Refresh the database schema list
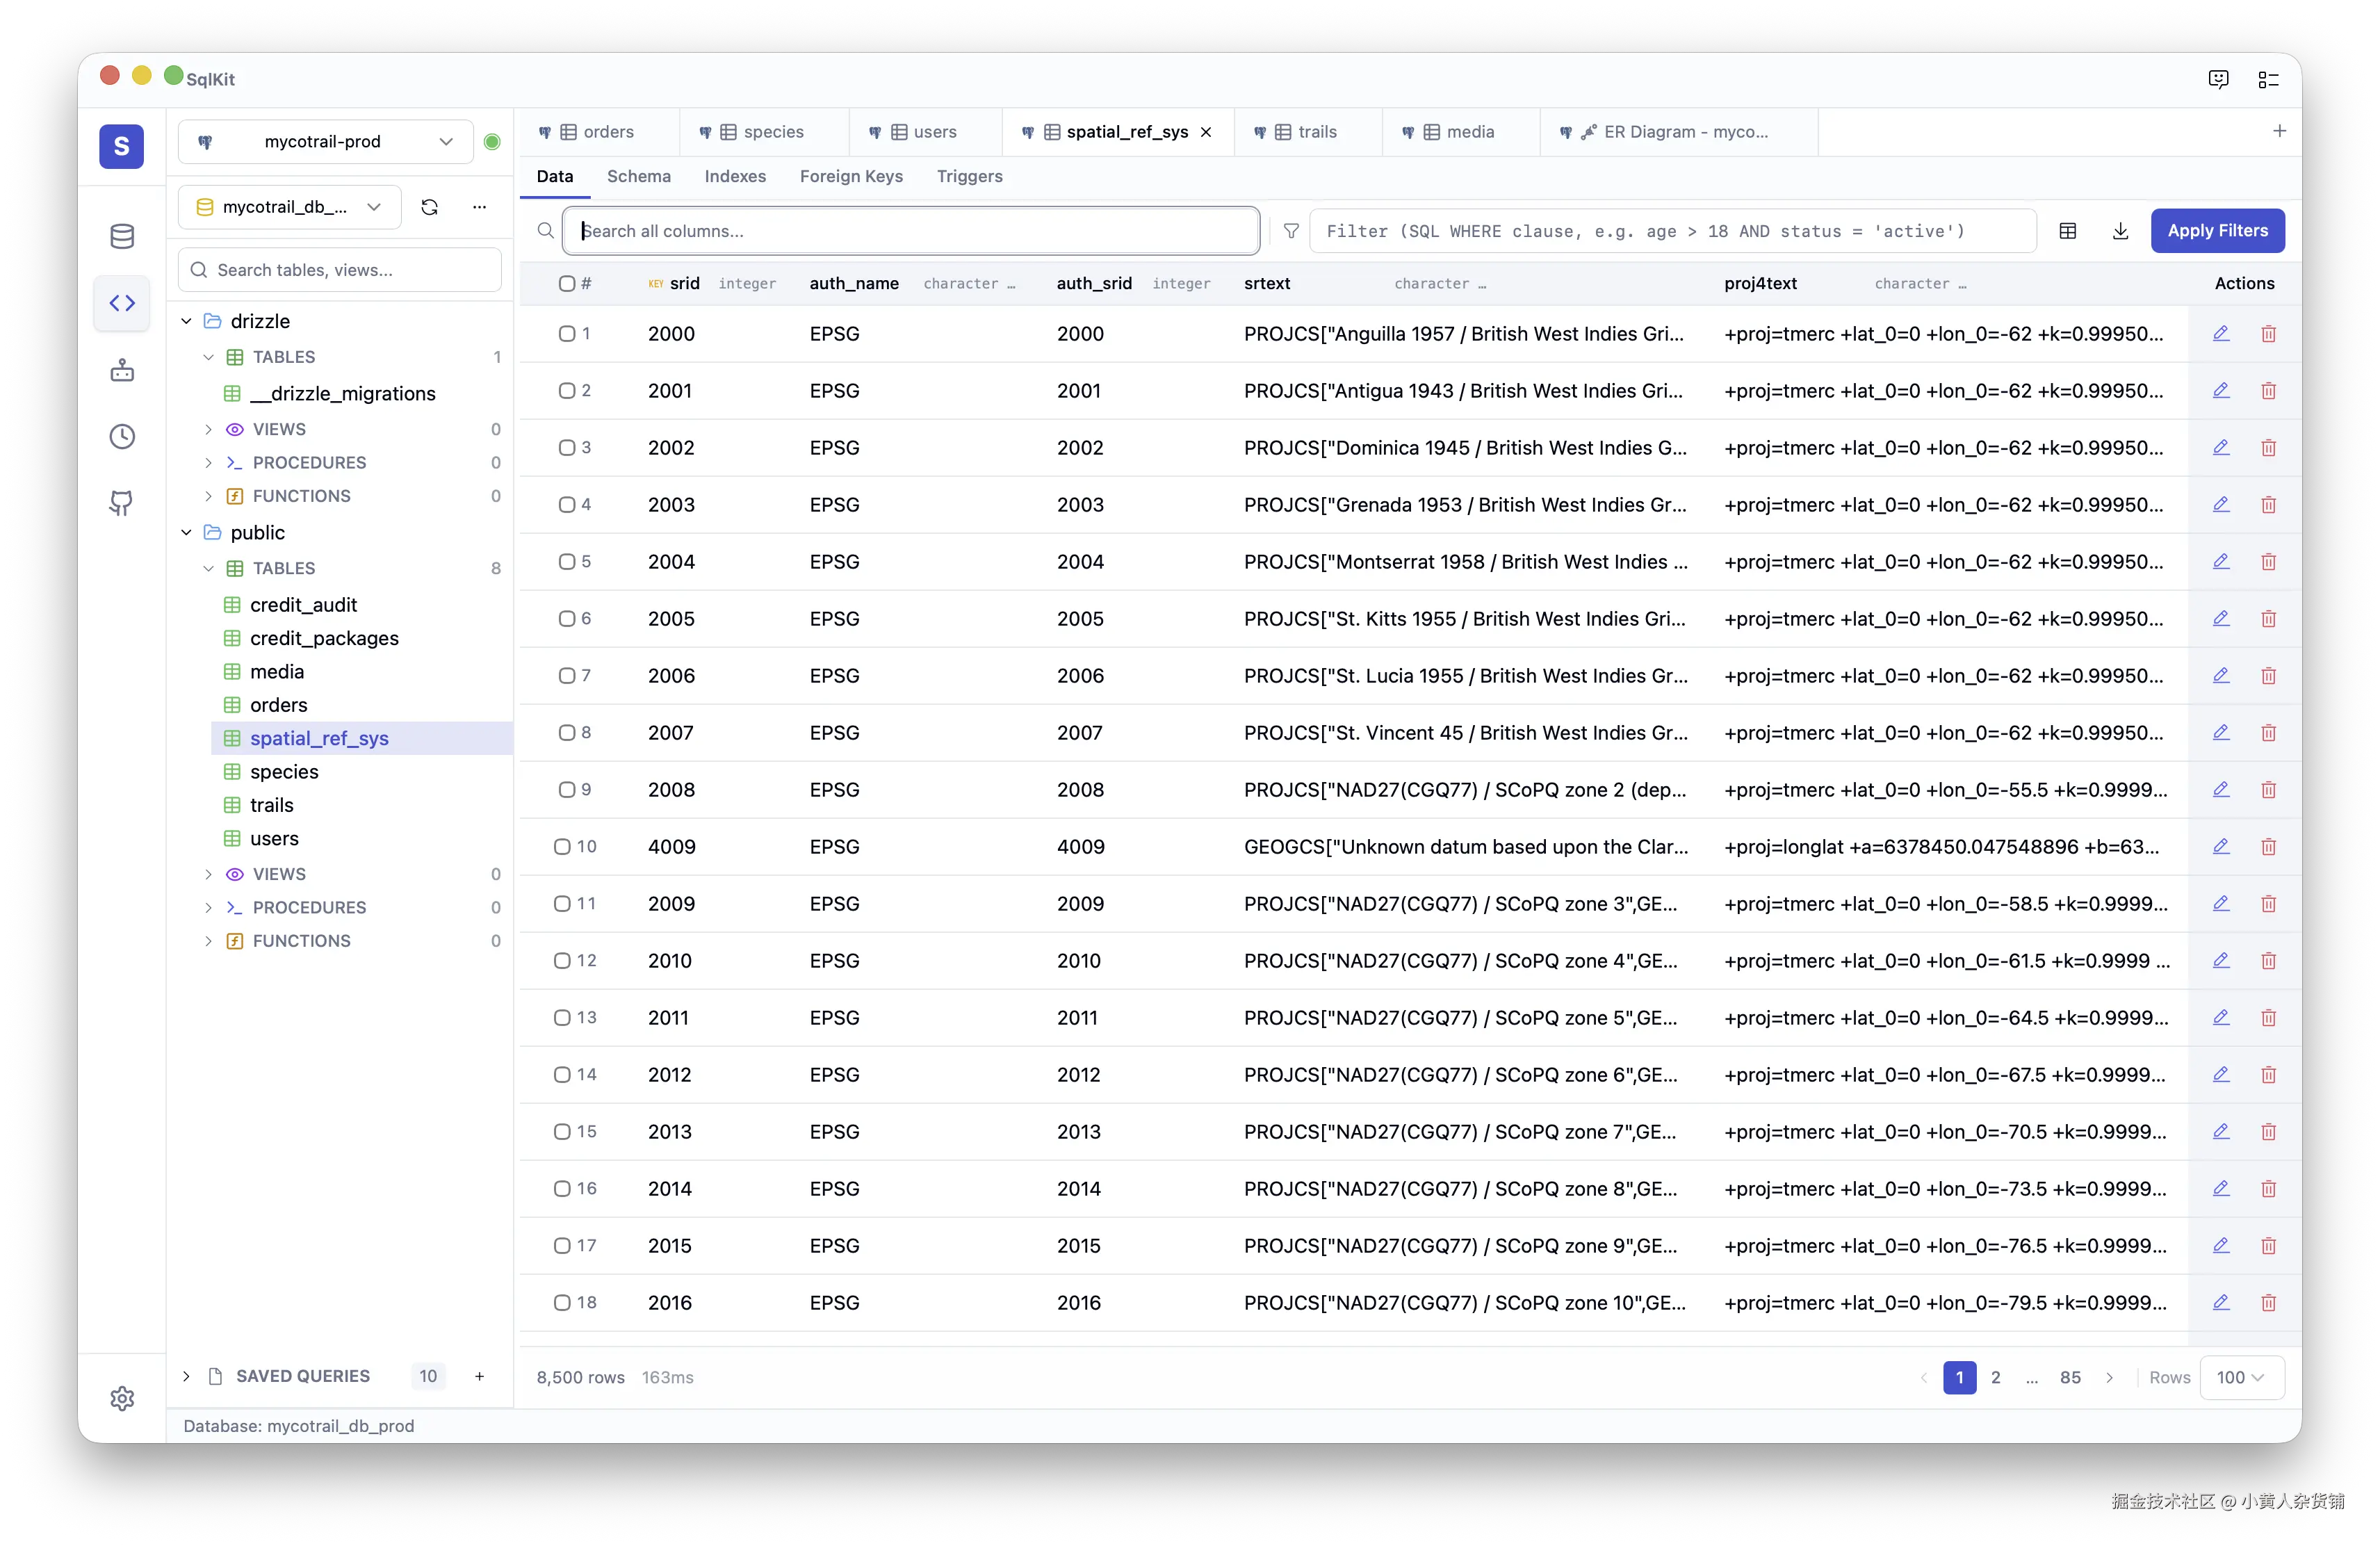This screenshot has width=2380, height=1546. coord(430,207)
